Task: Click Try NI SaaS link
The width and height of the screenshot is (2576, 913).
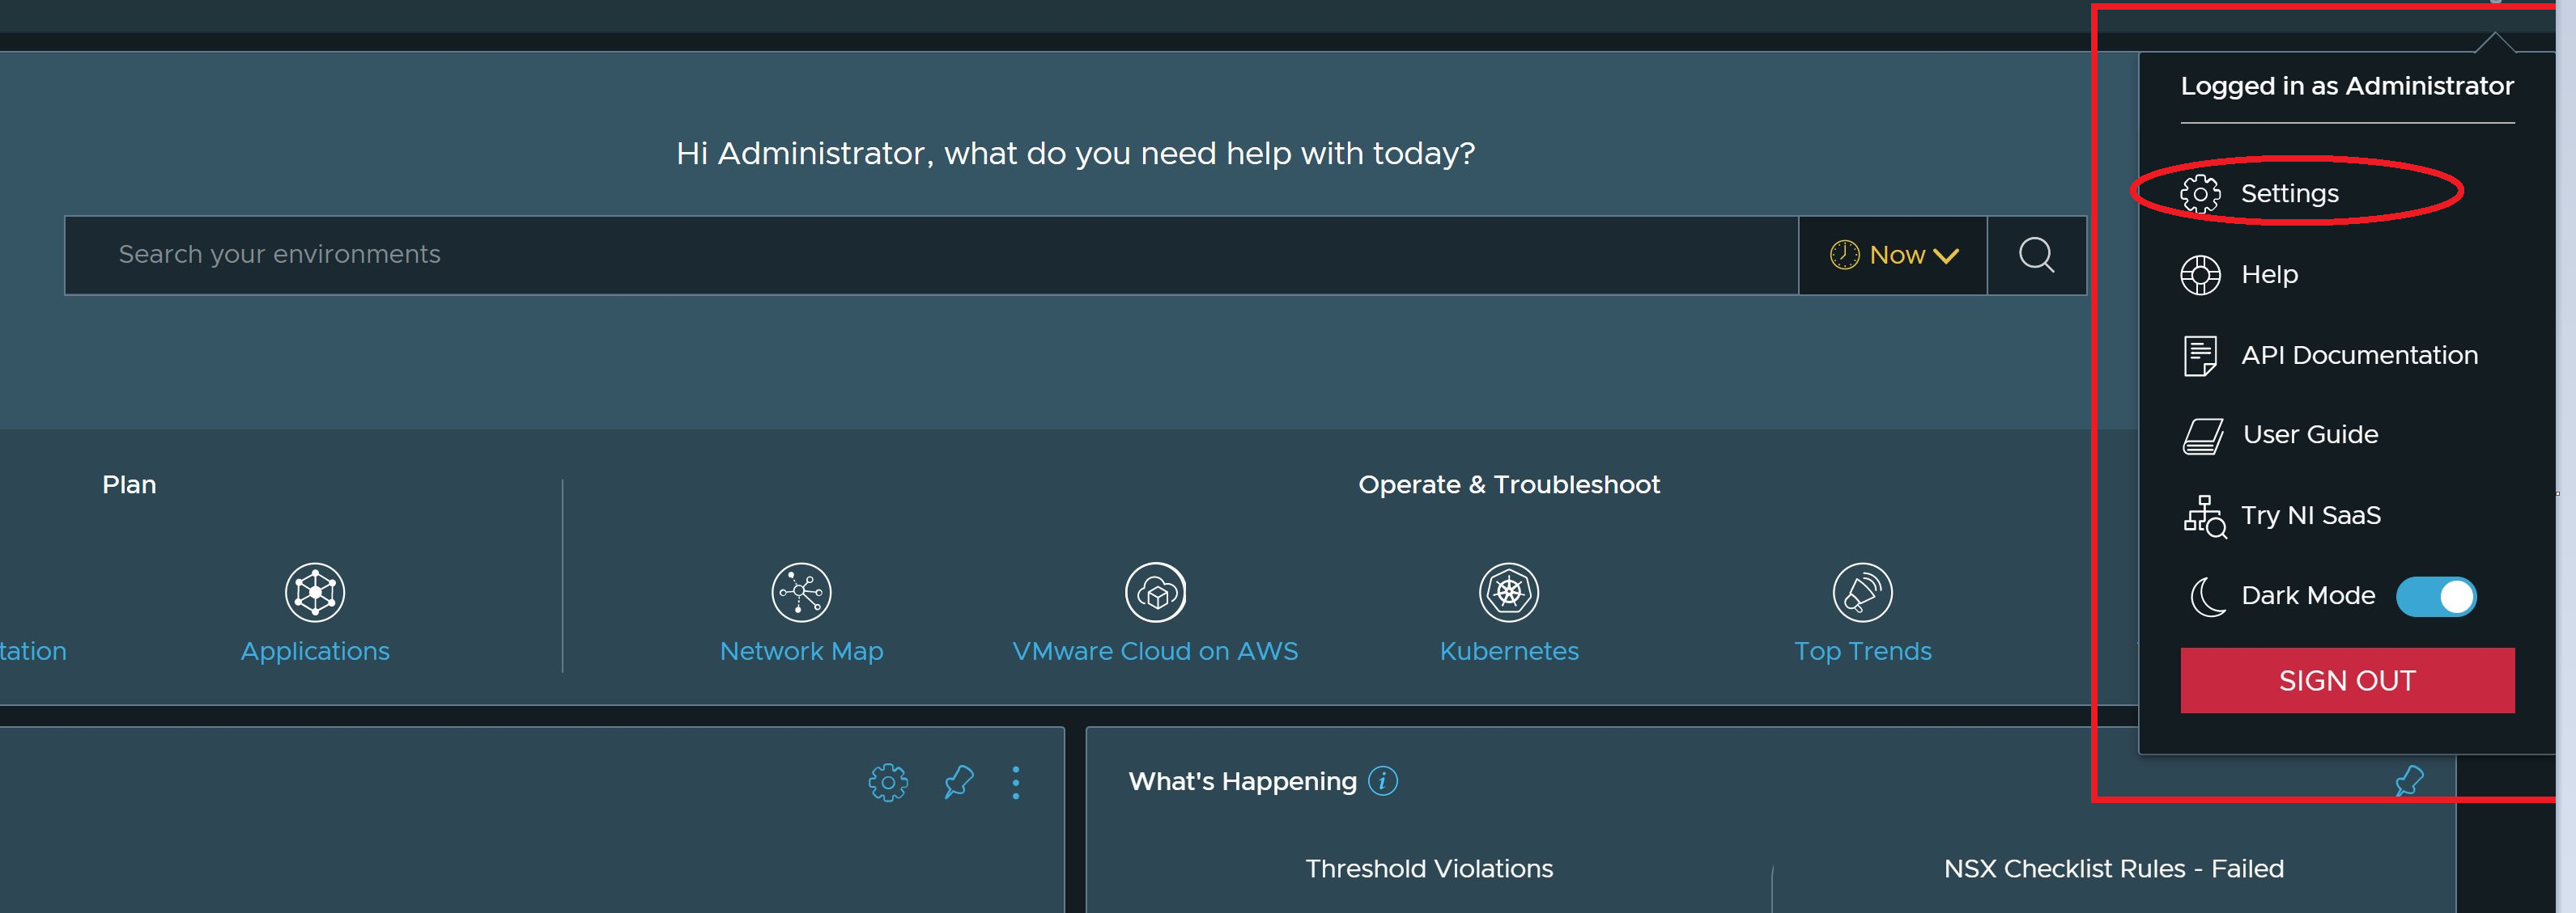Action: (x=2309, y=515)
